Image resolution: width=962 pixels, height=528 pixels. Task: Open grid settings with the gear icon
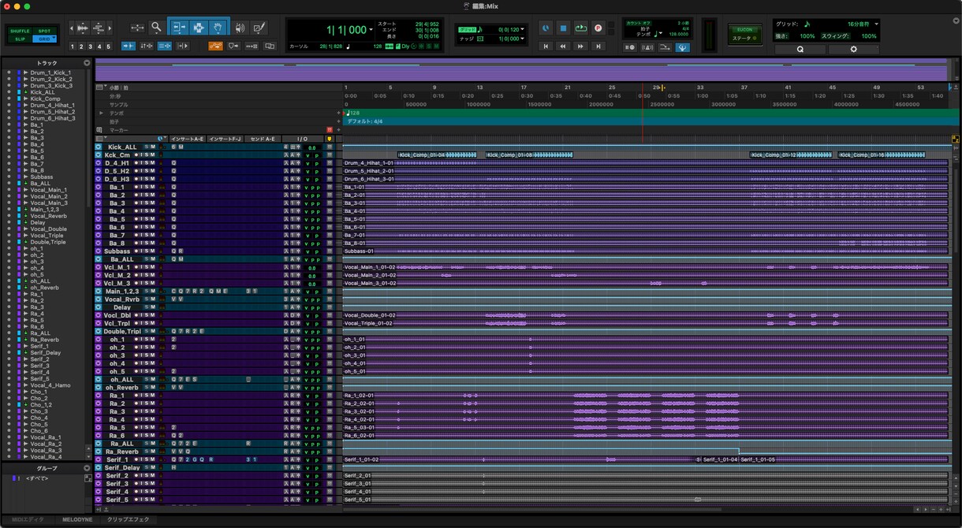coord(853,49)
